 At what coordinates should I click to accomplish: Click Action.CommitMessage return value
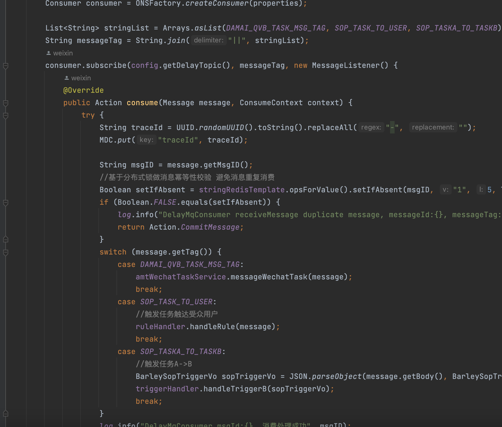[194, 227]
